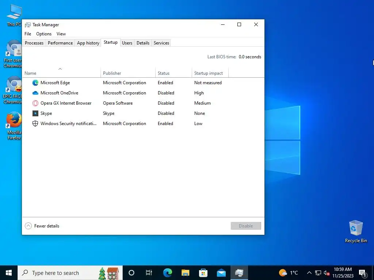Click the Enabled status for Microsoft Edge

click(x=165, y=83)
